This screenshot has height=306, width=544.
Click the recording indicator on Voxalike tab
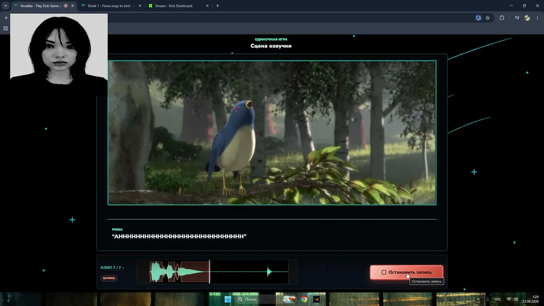(x=66, y=6)
